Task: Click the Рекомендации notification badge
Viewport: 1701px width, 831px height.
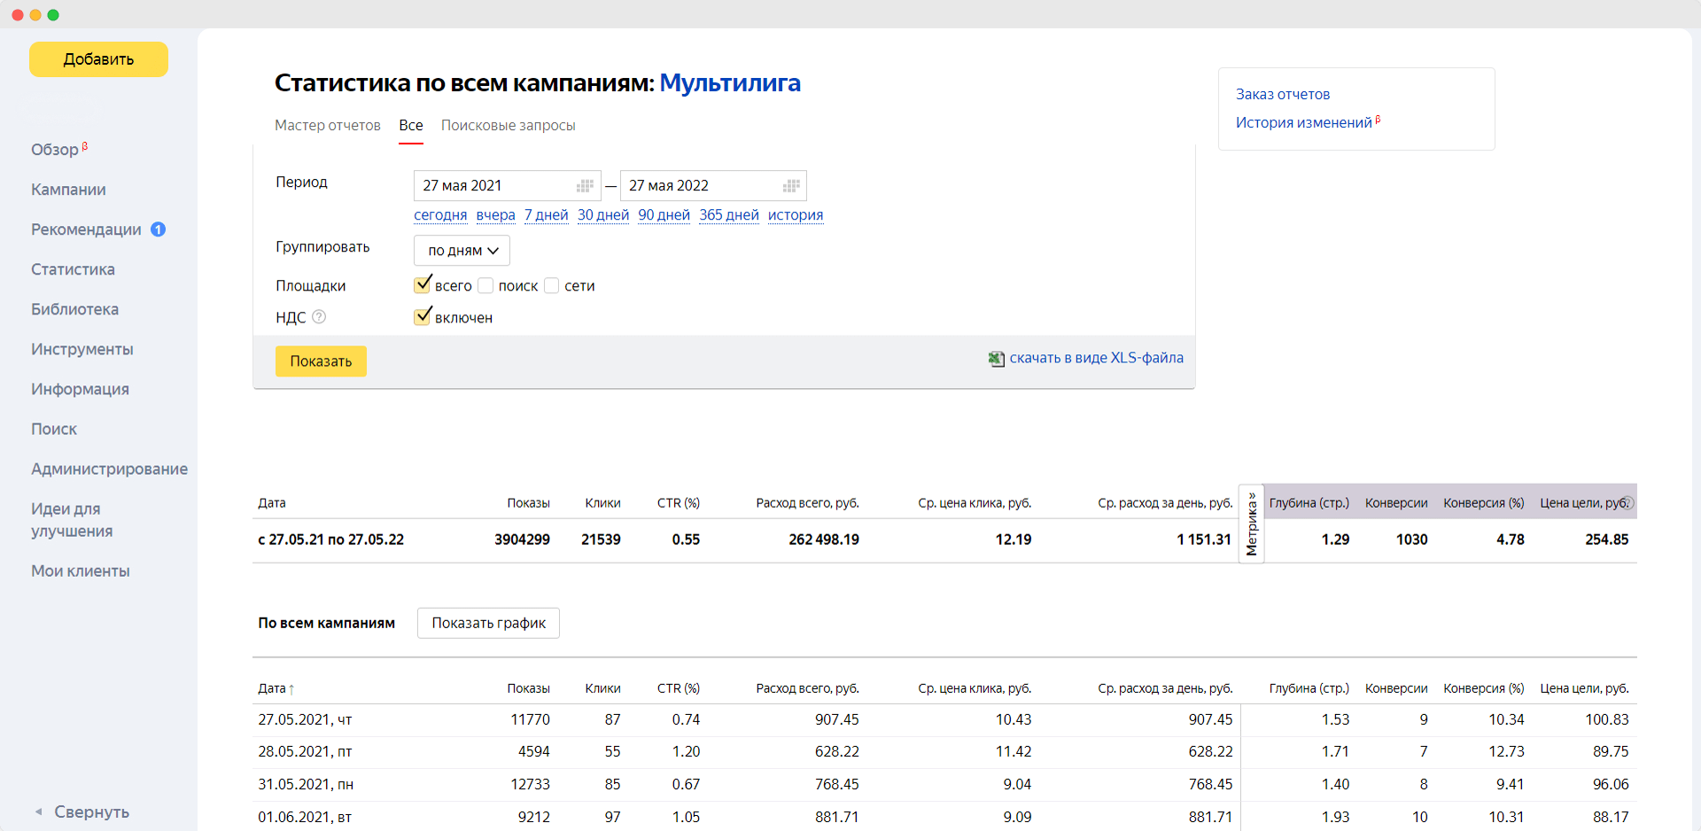Action: (x=159, y=229)
